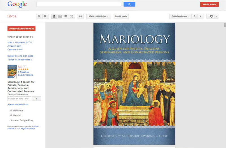Click Escrito por Various Authors text
This screenshot has width=226, height=148.
18,94
